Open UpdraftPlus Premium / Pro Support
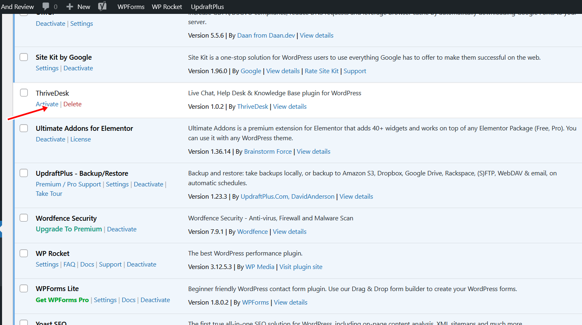Image resolution: width=582 pixels, height=325 pixels. (x=68, y=184)
